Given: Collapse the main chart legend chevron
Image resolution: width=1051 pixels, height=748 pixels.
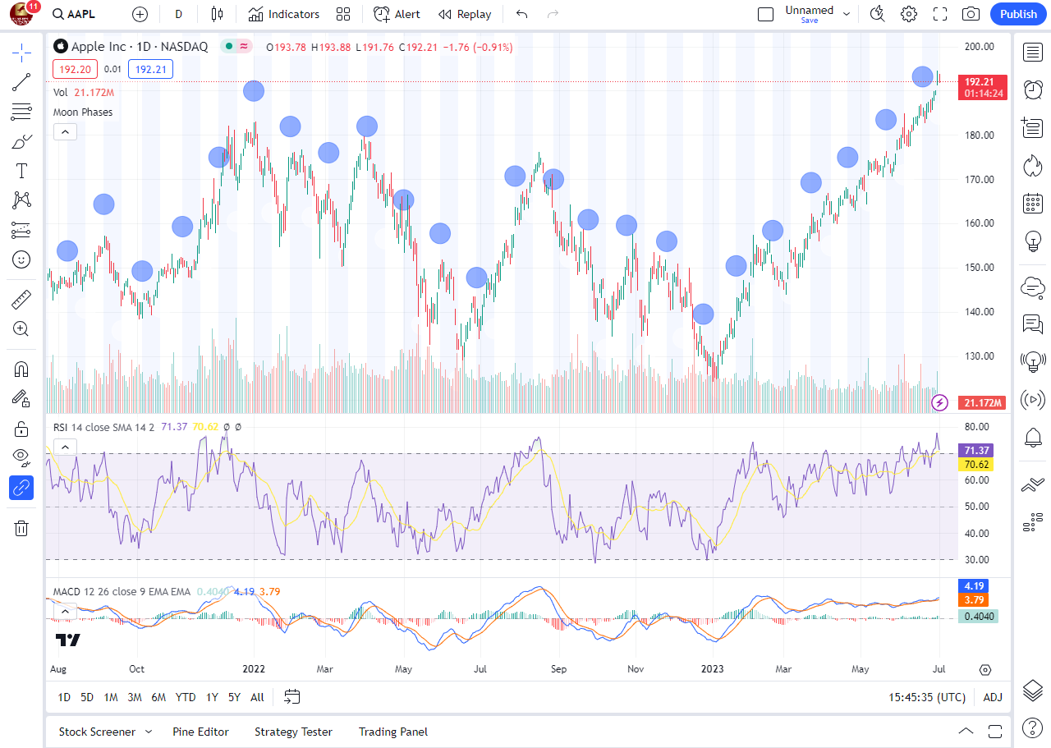Looking at the screenshot, I should pyautogui.click(x=65, y=131).
